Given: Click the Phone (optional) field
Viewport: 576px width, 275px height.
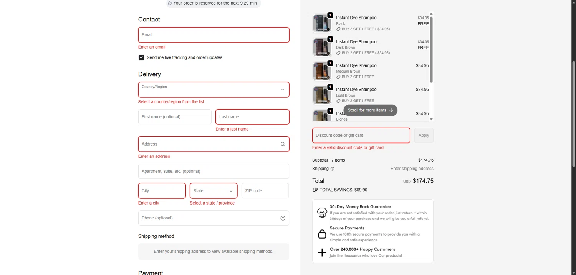Looking at the screenshot, I should tap(214, 218).
